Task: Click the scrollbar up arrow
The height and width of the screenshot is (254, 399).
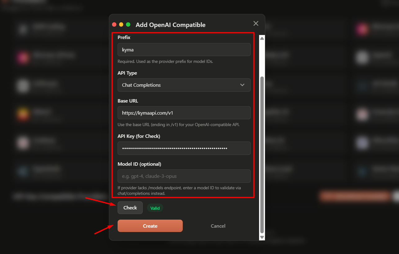Action: 262,38
